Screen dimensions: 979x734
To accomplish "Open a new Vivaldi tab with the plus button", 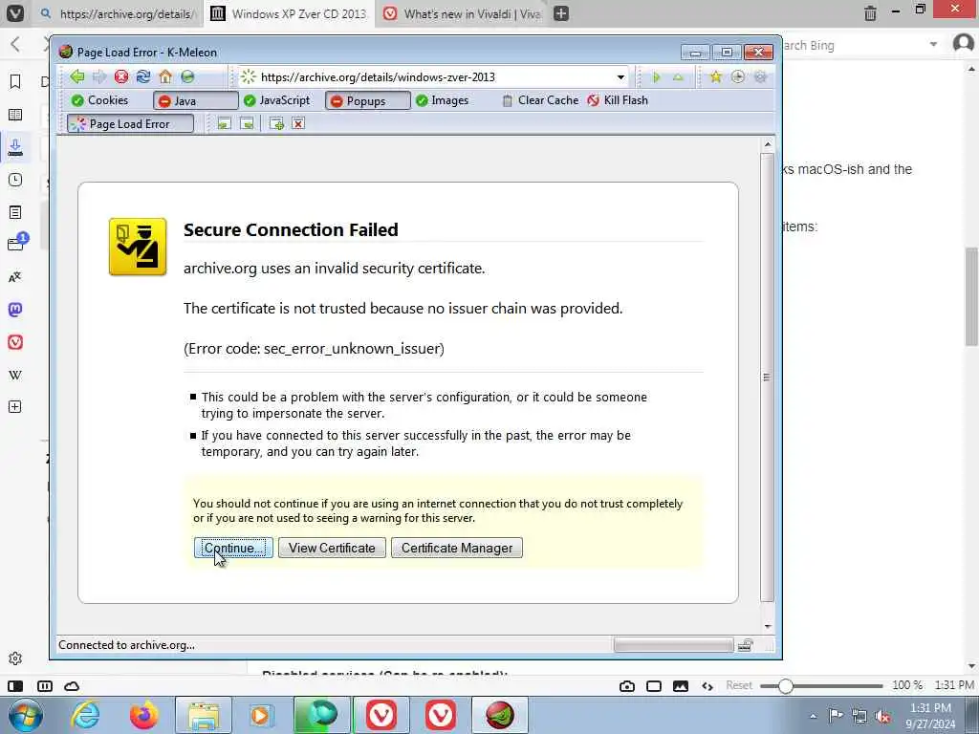I will 560,13.
